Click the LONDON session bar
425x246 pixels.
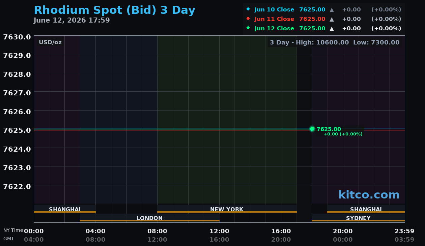pos(150,218)
